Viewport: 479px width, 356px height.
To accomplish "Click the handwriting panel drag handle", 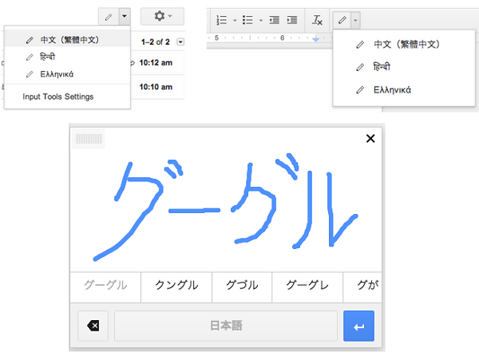I will pos(89,139).
